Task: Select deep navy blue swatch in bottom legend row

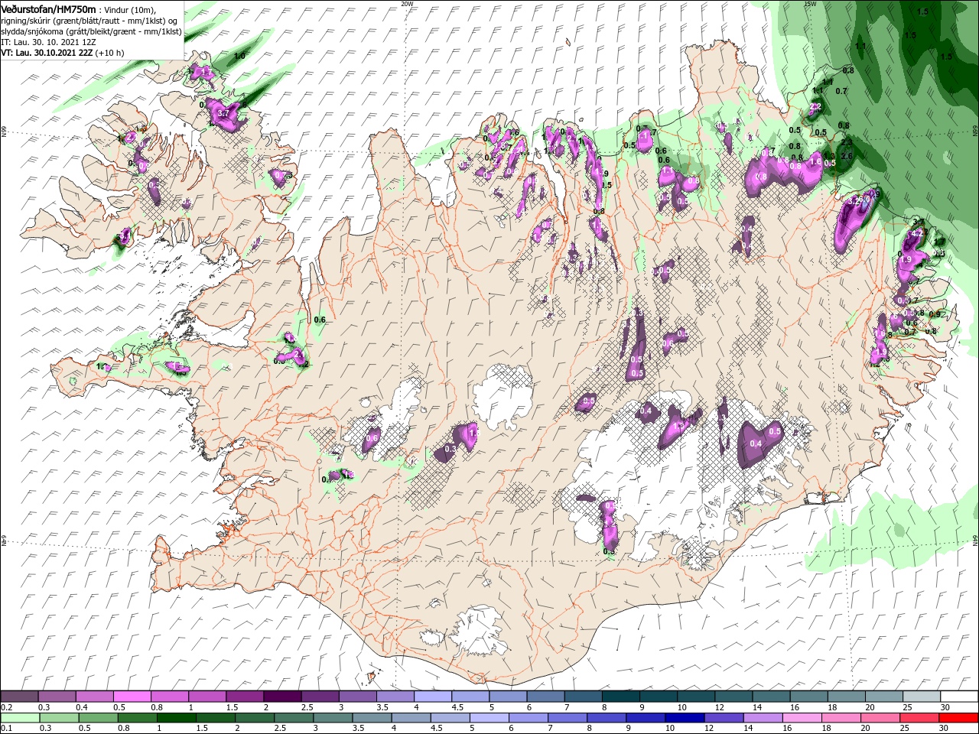Action: point(685,718)
